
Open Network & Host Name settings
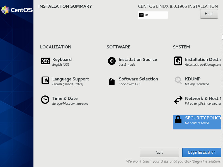point(203,99)
